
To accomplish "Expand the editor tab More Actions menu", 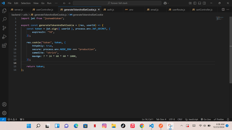I will (x=228, y=10).
